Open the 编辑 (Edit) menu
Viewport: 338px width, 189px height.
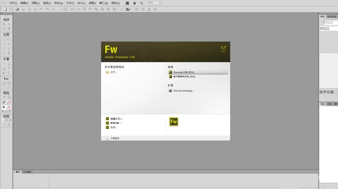[24, 3]
